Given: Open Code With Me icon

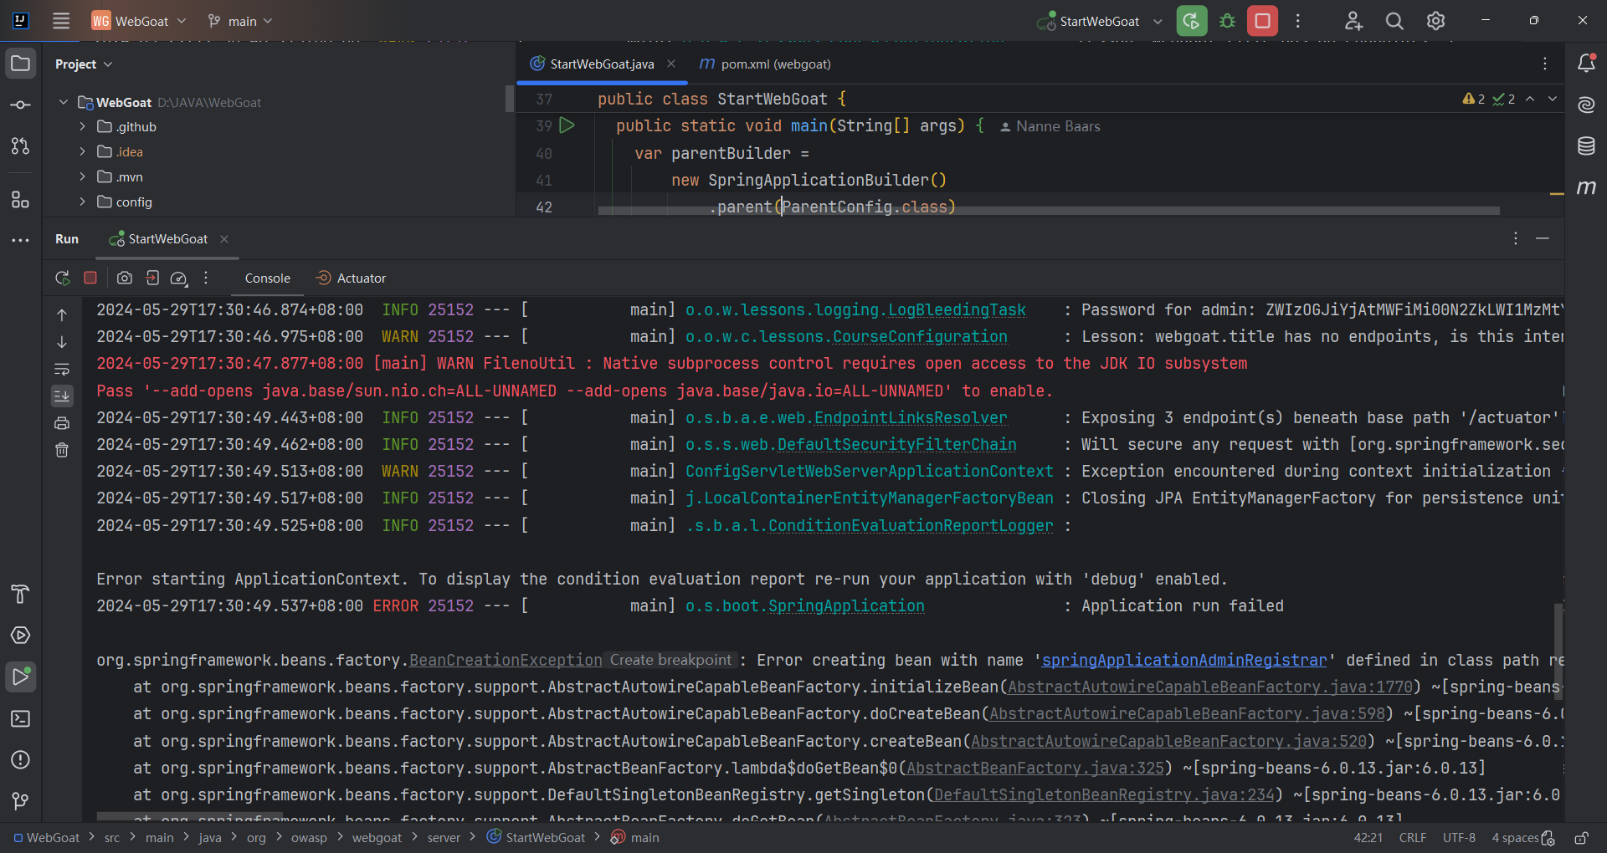Looking at the screenshot, I should [x=1353, y=21].
